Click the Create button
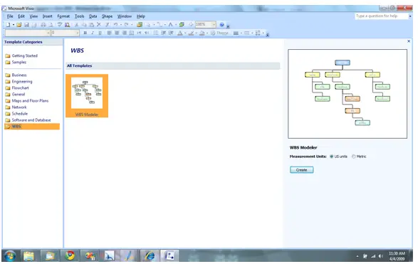 301,170
